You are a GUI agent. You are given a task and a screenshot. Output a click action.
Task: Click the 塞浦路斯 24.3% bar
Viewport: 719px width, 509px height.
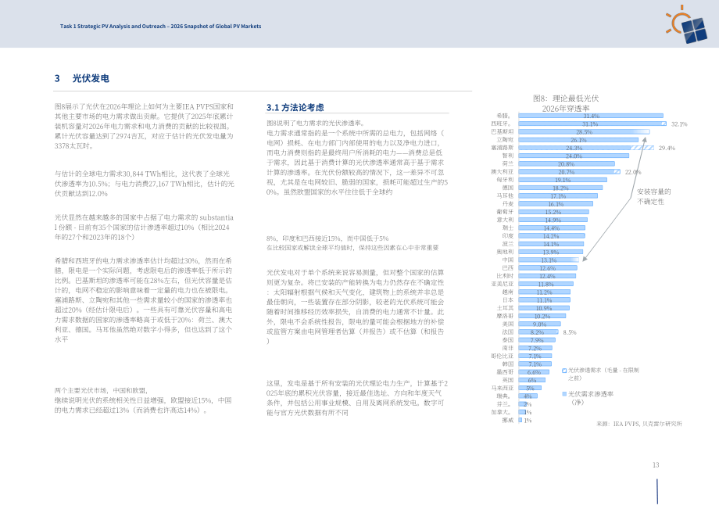point(574,148)
